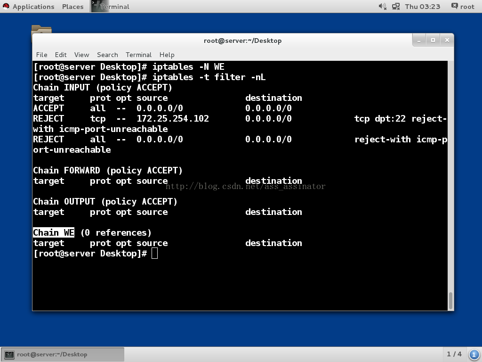This screenshot has height=362, width=482.
Task: Click '(0 references)' text
Action: (116, 233)
